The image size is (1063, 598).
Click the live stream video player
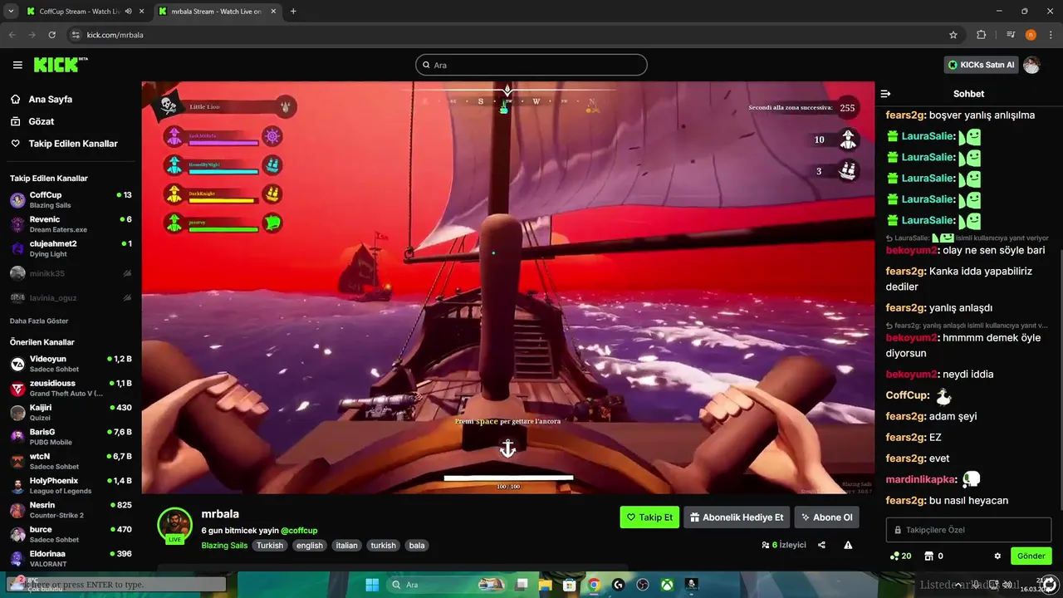coord(507,287)
